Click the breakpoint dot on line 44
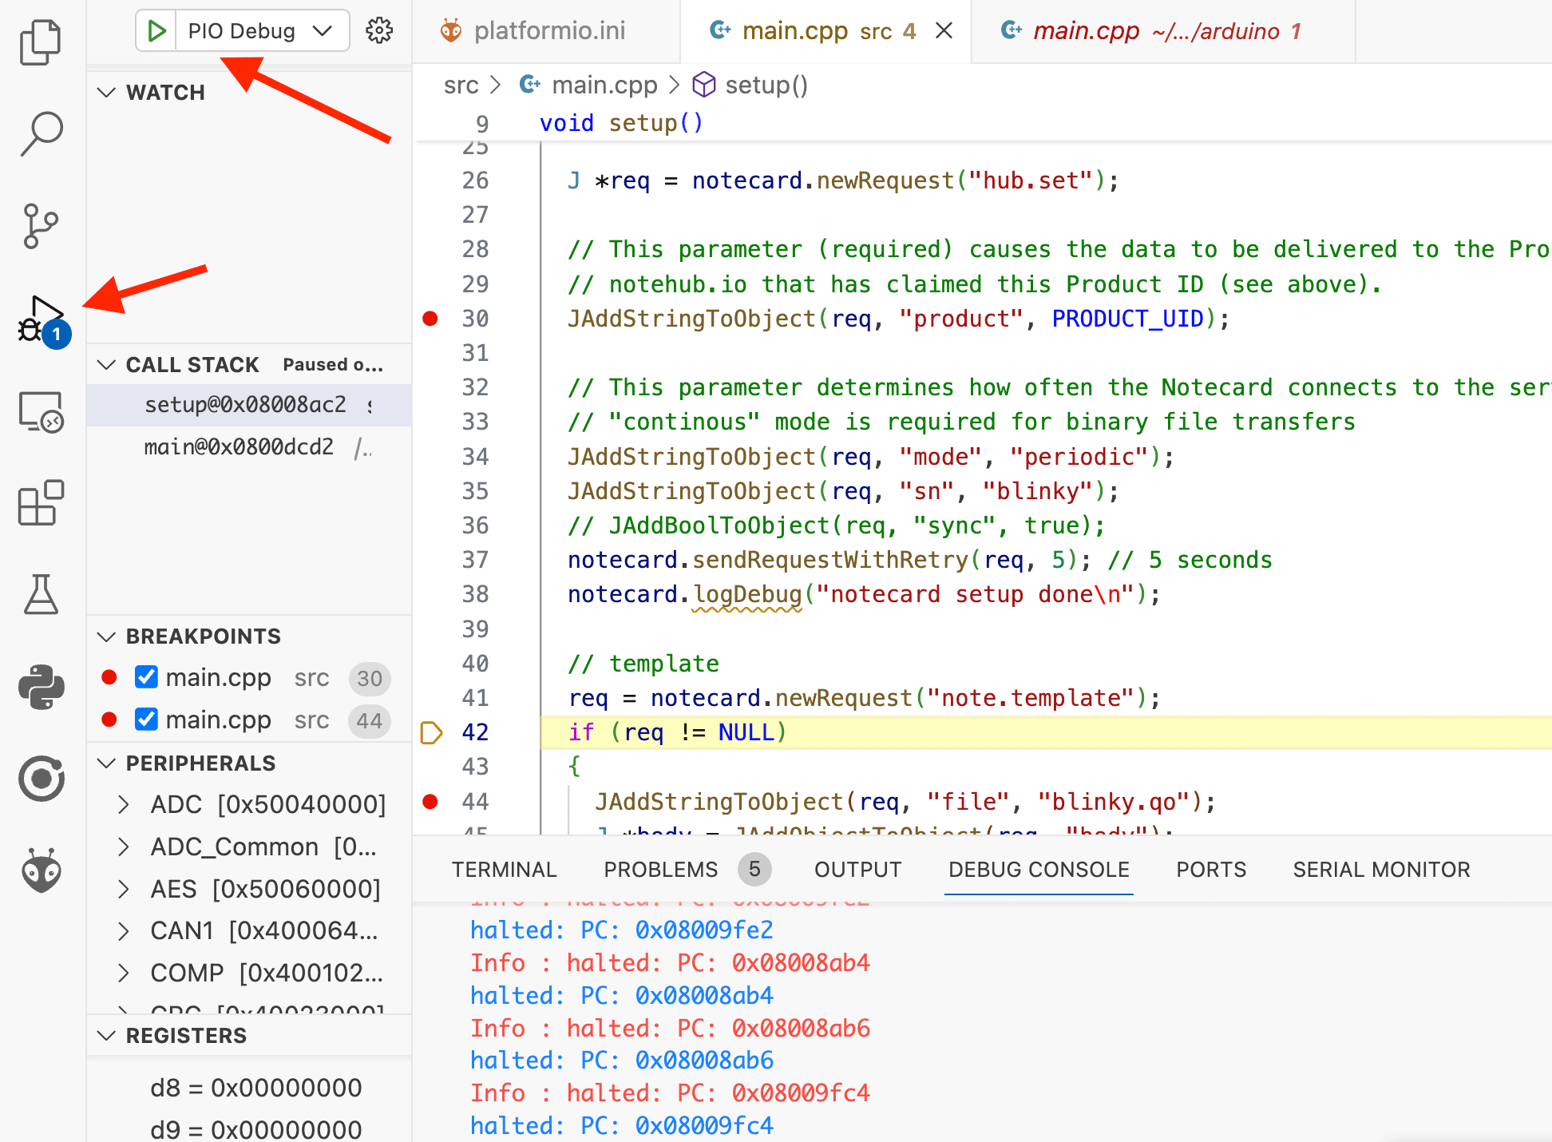1552x1142 pixels. [430, 801]
